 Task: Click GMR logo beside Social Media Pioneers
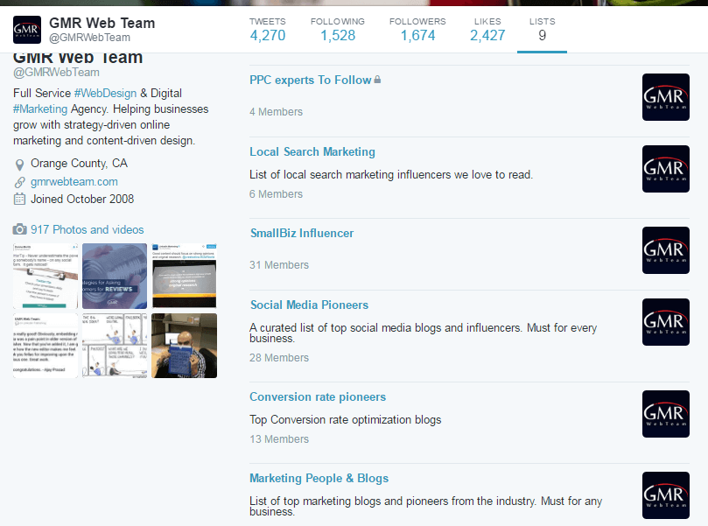pyautogui.click(x=666, y=322)
